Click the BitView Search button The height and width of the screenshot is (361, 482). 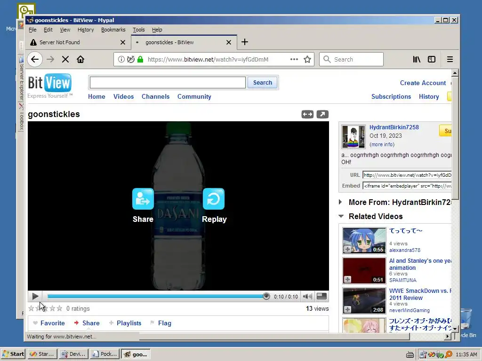point(263,83)
